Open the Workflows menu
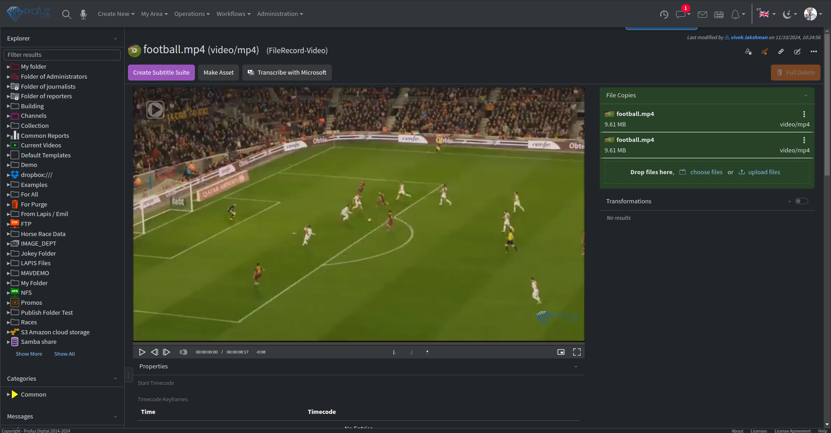The height and width of the screenshot is (433, 831). (x=234, y=14)
